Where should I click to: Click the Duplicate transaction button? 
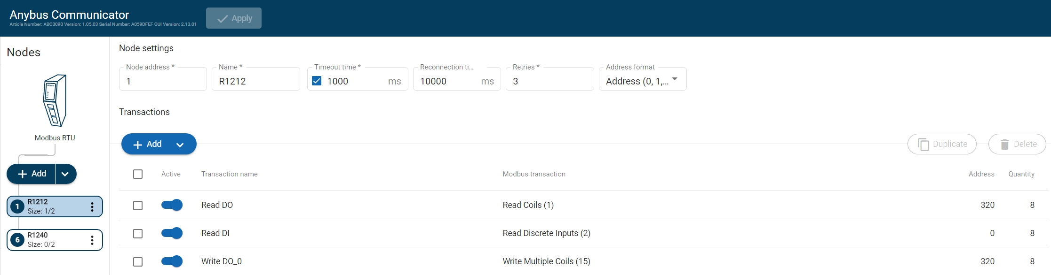[x=942, y=144]
